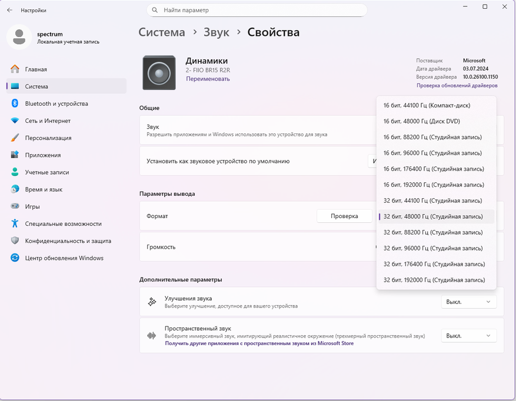Click the Персонализация brush icon
516x401 pixels.
coord(15,138)
